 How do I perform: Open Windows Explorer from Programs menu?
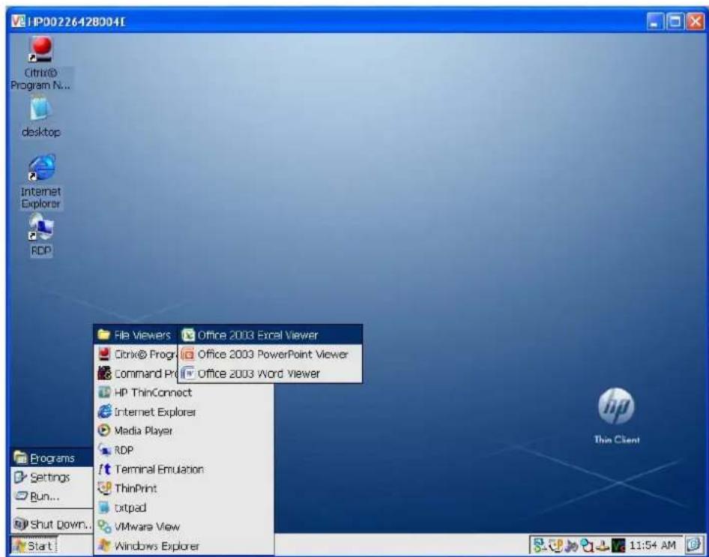click(x=183, y=546)
